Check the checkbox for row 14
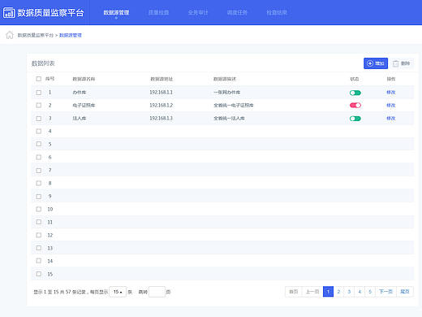Screen dimensions: 422x317 point(39,261)
